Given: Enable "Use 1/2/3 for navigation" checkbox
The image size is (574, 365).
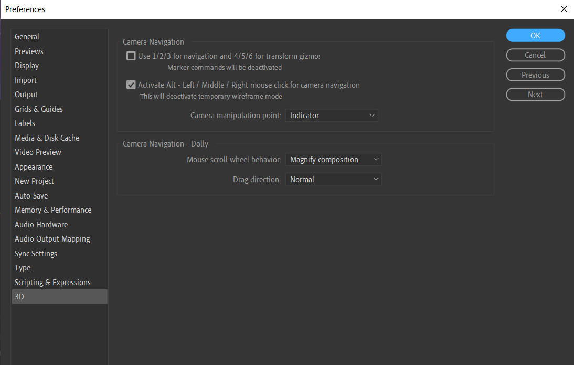Looking at the screenshot, I should click(131, 56).
